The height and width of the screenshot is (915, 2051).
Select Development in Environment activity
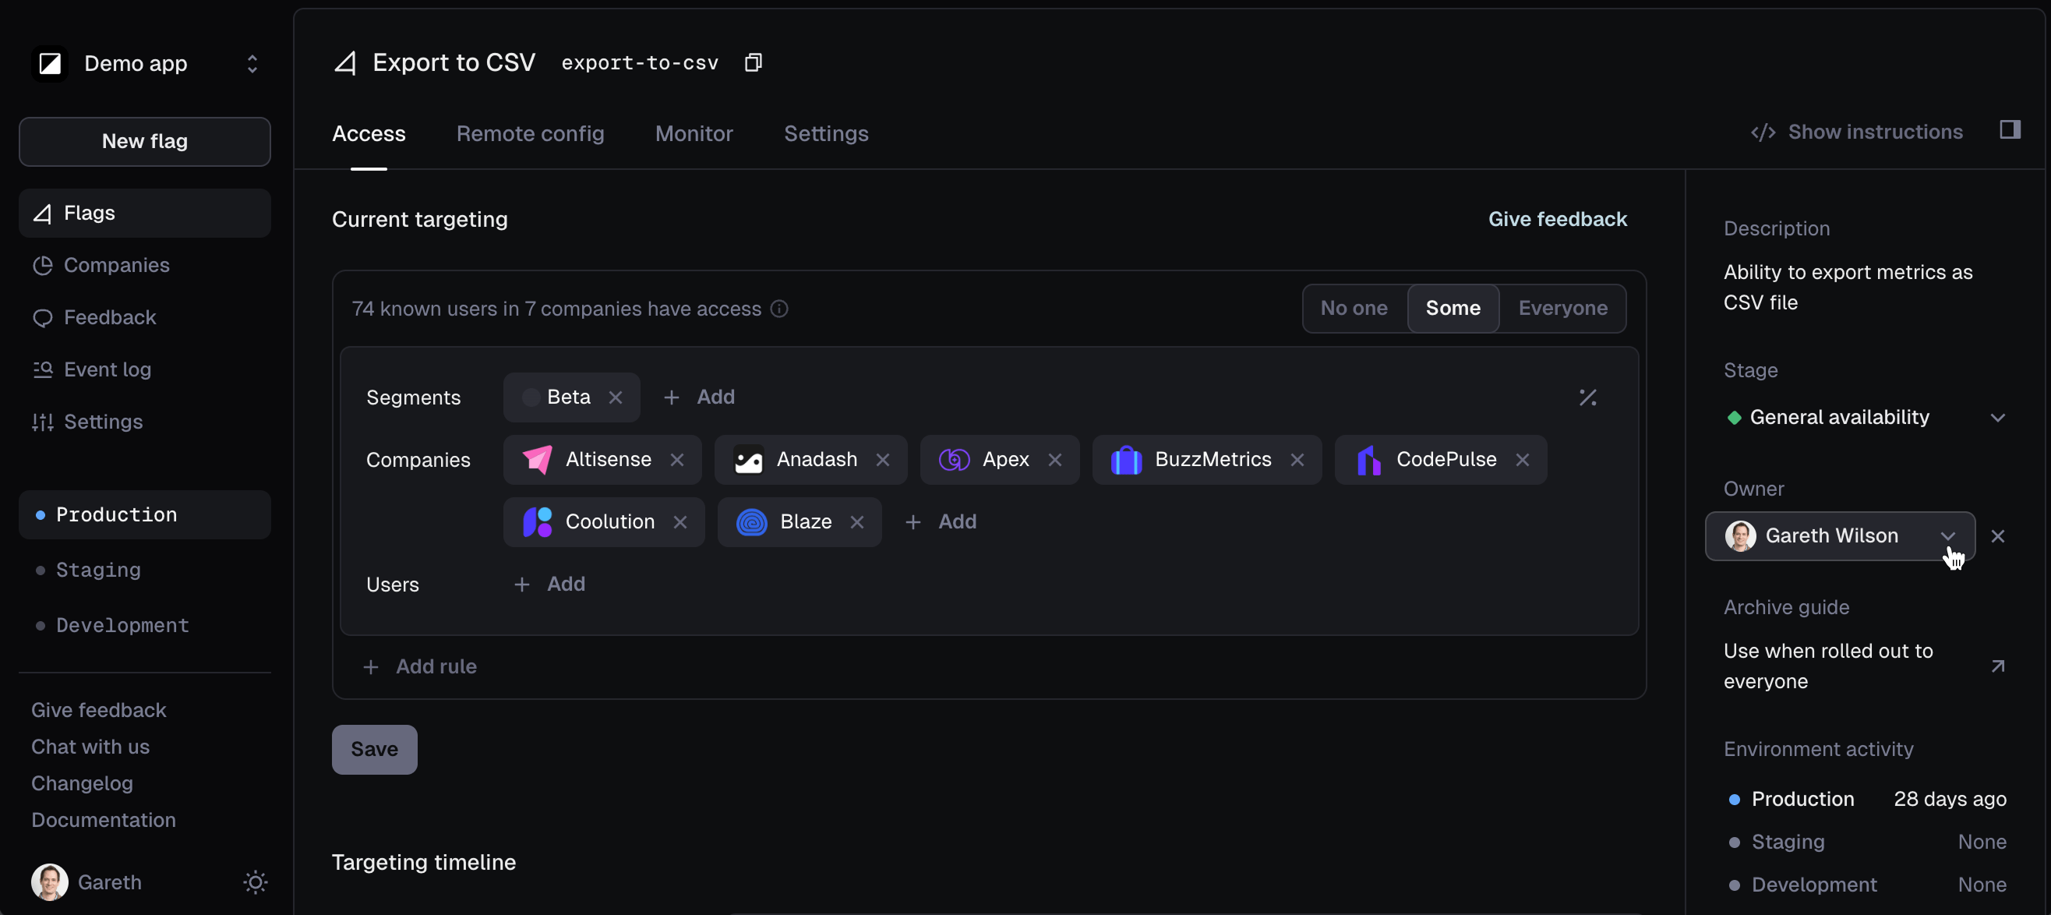(x=1867, y=884)
